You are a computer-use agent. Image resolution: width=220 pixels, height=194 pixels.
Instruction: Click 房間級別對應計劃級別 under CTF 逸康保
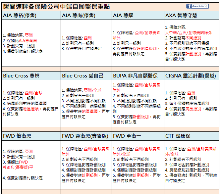(x=189, y=170)
